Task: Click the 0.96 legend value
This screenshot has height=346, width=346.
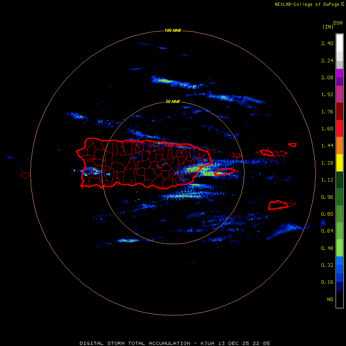Action: (x=327, y=197)
